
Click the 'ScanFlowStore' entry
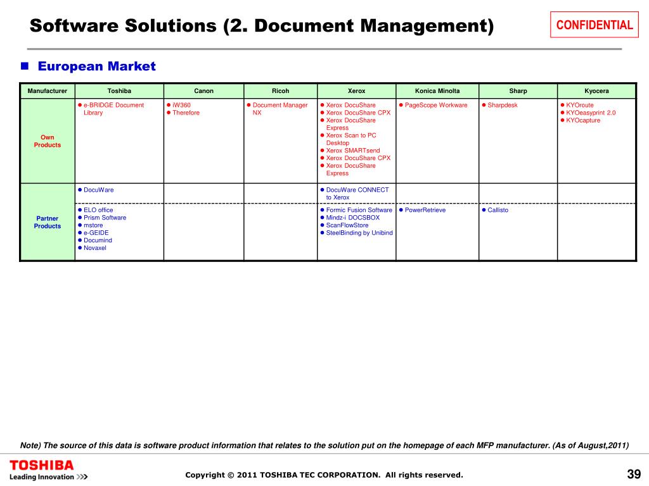click(347, 225)
